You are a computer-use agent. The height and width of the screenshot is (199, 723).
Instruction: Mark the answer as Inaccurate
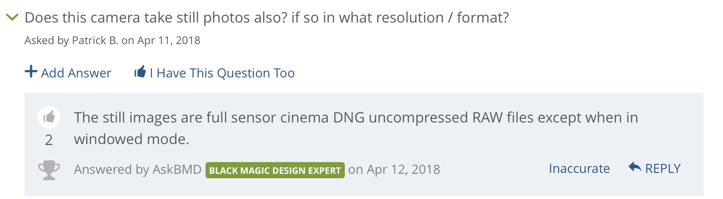[579, 168]
